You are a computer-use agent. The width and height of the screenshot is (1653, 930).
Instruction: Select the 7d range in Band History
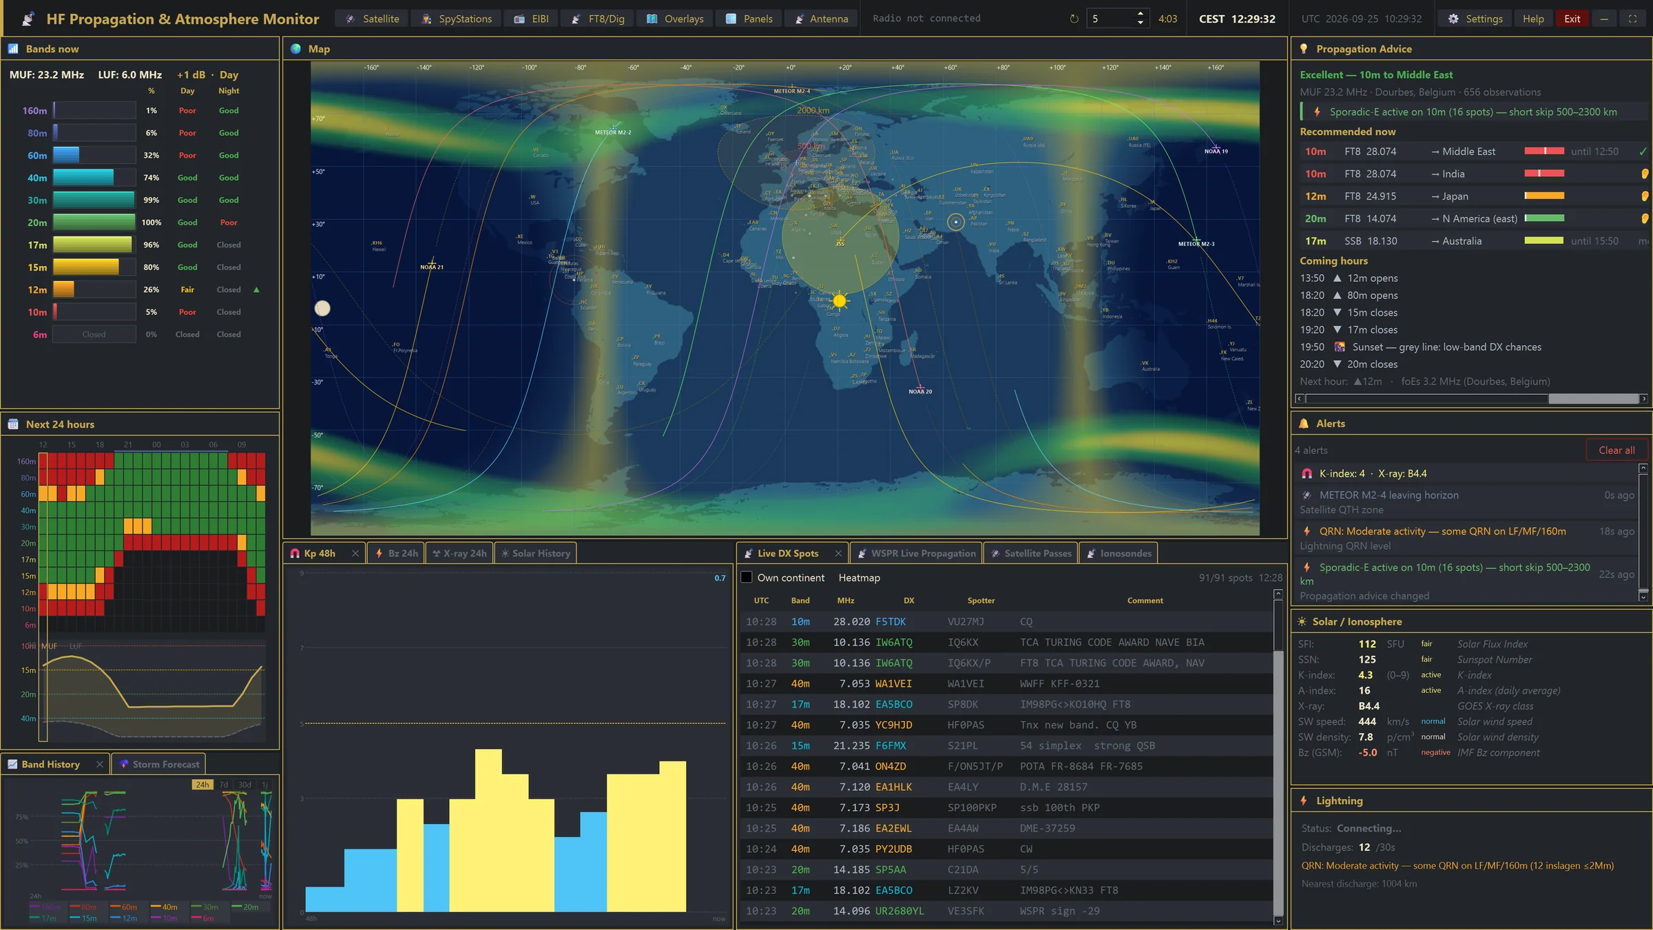point(224,785)
